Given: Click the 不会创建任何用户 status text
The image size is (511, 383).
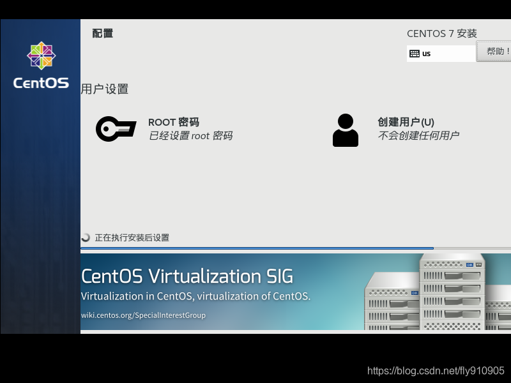Looking at the screenshot, I should tap(419, 135).
